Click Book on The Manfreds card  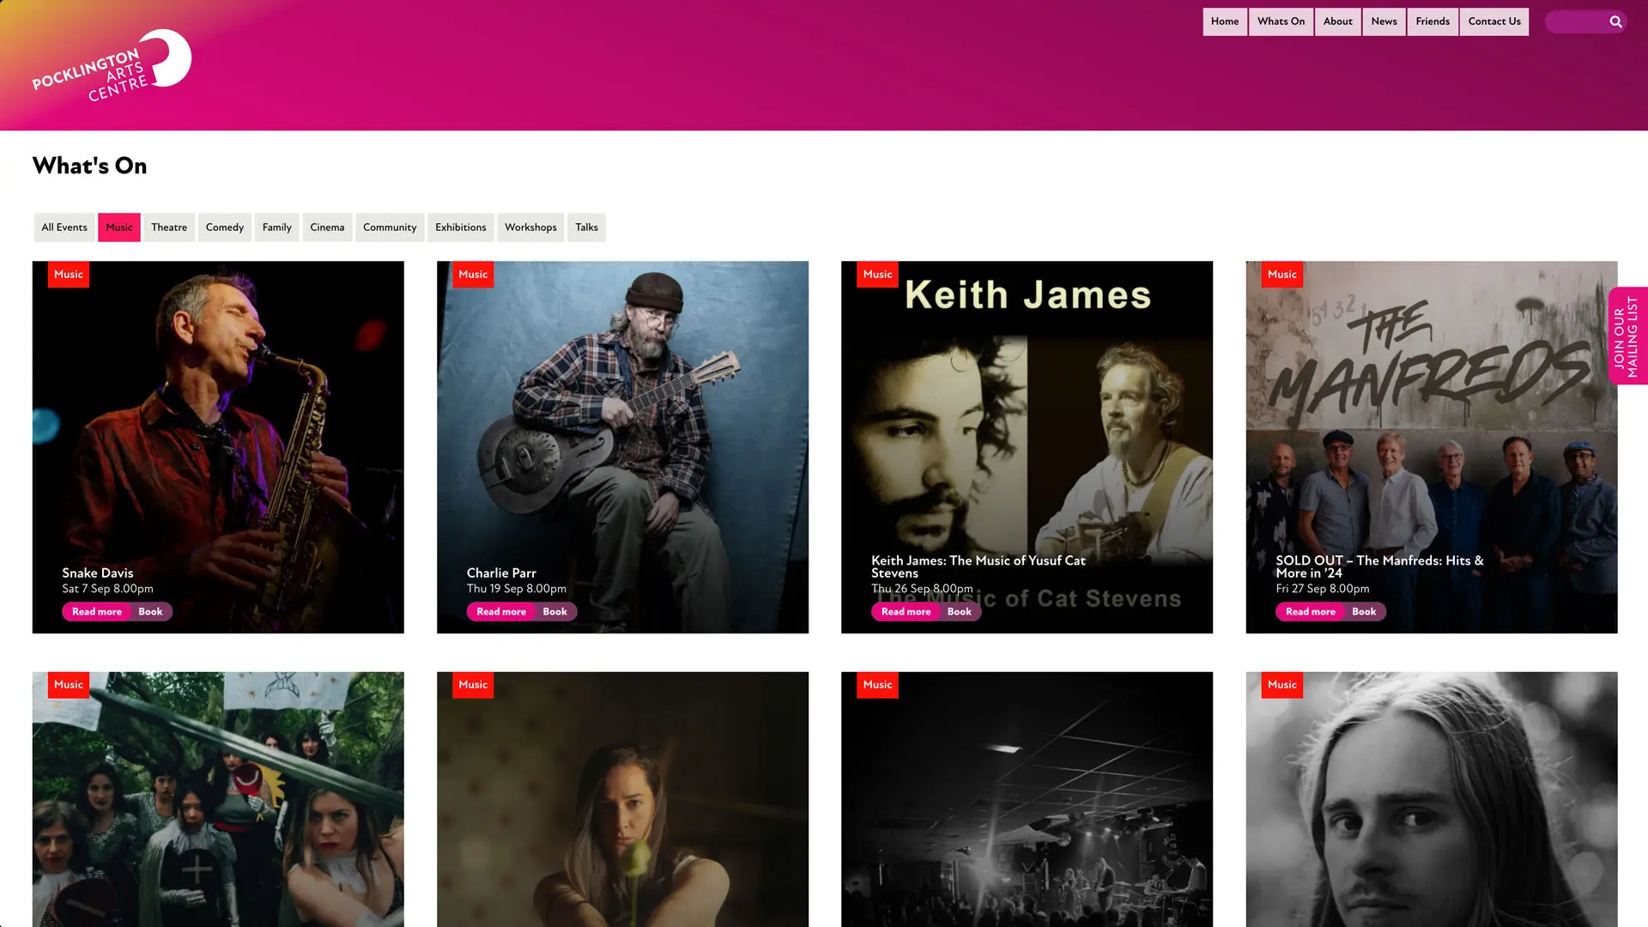coord(1364,612)
